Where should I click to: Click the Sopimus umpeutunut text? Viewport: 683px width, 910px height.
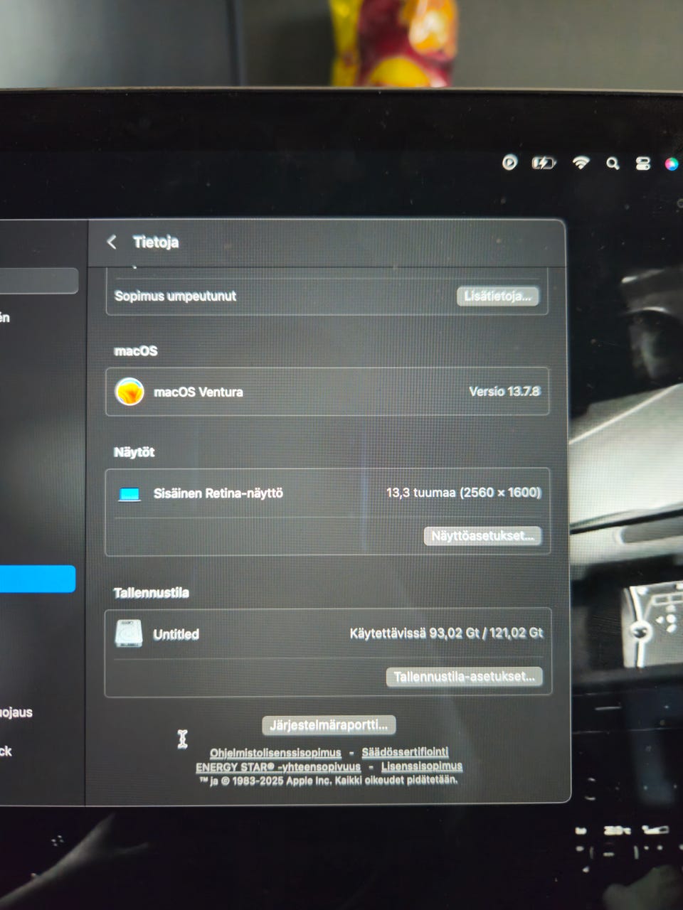(175, 296)
